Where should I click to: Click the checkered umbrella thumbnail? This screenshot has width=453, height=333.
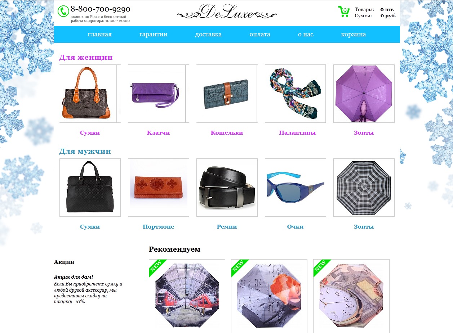pyautogui.click(x=364, y=188)
